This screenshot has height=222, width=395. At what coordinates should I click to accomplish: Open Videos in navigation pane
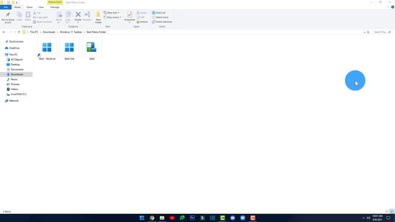(x=12, y=89)
